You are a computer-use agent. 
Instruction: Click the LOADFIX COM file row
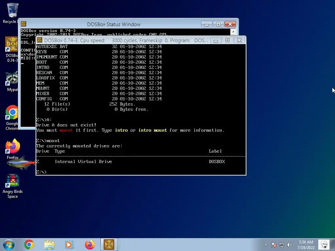click(99, 78)
